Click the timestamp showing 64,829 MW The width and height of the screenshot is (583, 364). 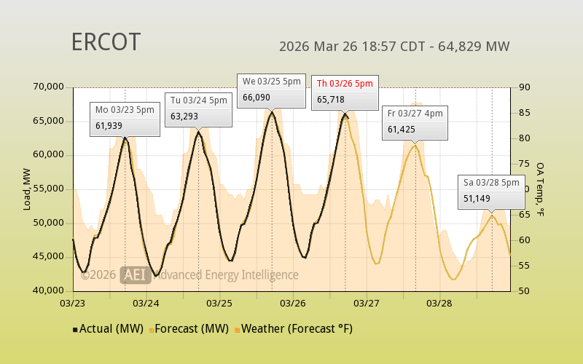click(394, 47)
